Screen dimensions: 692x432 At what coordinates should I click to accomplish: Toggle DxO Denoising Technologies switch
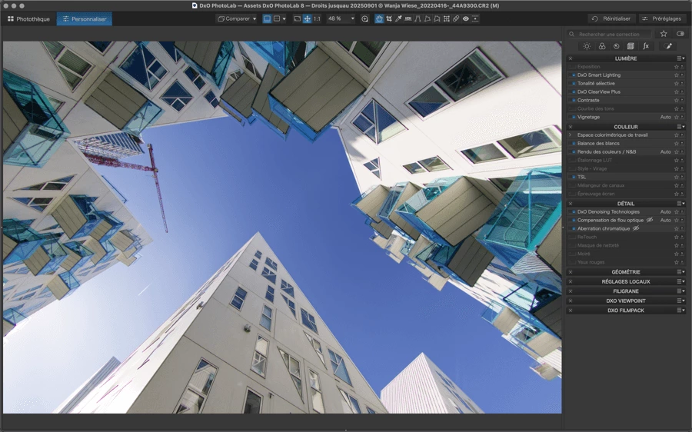[x=574, y=212]
